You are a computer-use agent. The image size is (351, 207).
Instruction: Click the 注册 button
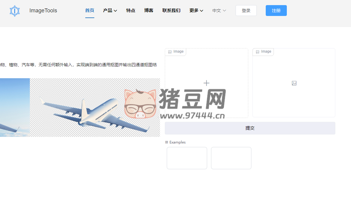[276, 10]
